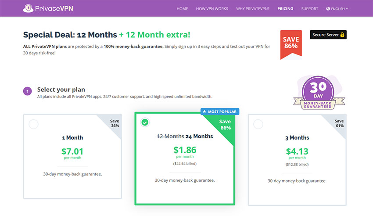
Task: Click the '100% money-back guarantee' bold text
Action: [x=133, y=47]
